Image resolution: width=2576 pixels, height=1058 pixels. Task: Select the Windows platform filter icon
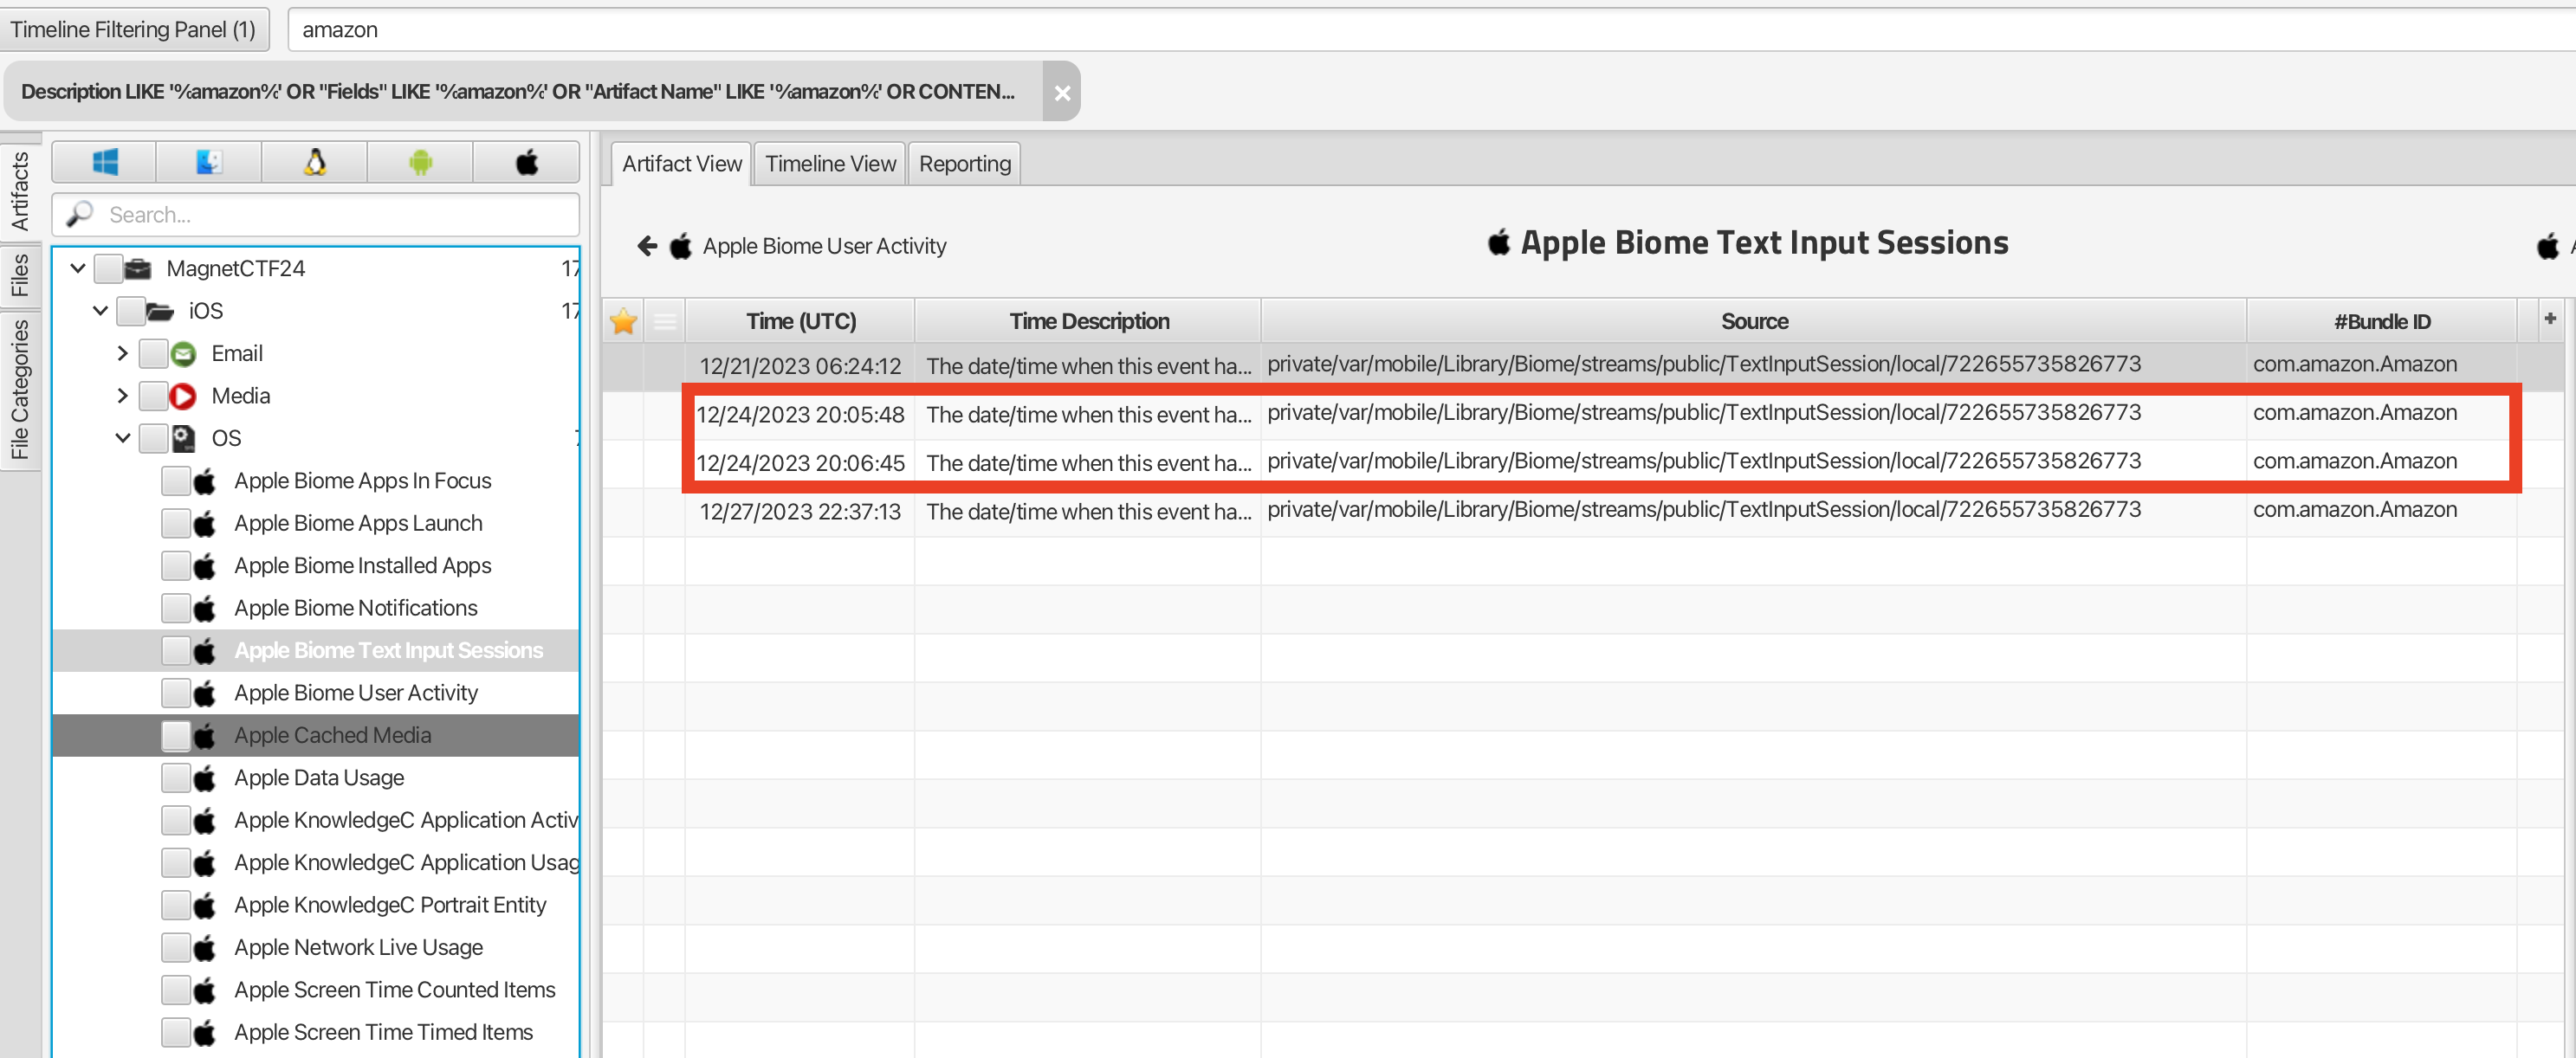tap(104, 162)
